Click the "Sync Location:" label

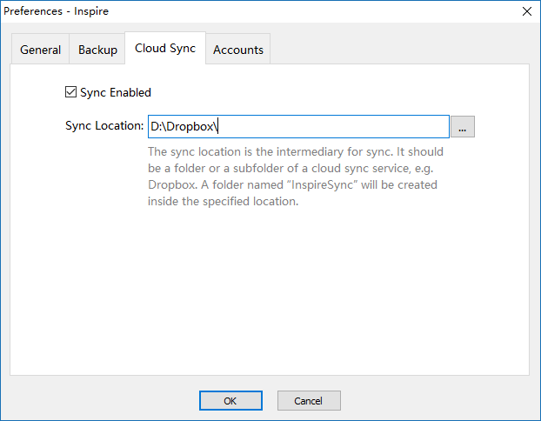click(x=104, y=126)
